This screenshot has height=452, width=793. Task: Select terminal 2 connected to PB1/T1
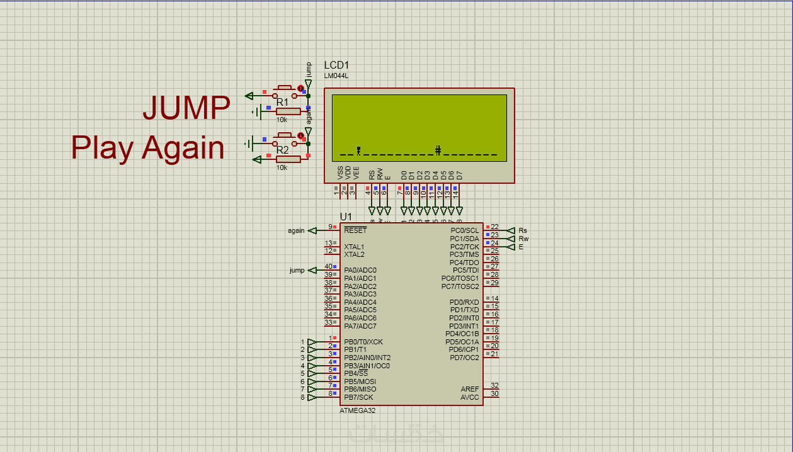(x=312, y=350)
